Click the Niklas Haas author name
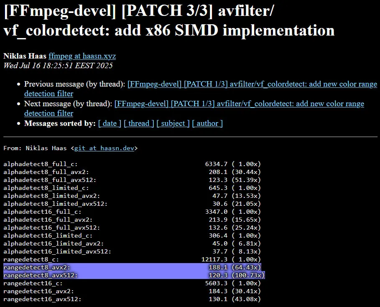 coord(25,56)
